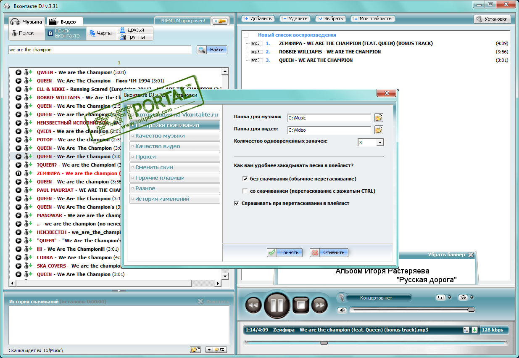
Task: Stop playback in the player
Action: click(x=301, y=305)
